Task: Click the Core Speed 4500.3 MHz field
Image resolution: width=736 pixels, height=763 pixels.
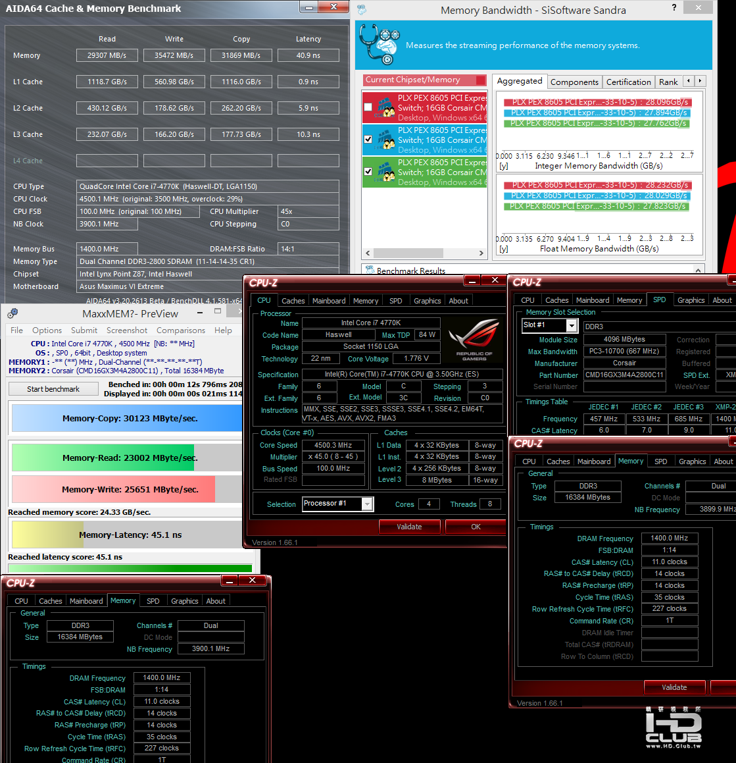Action: [333, 445]
